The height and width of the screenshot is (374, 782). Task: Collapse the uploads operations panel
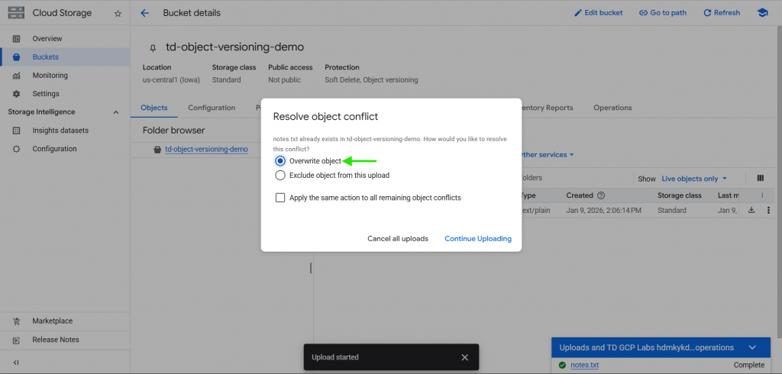(752, 347)
